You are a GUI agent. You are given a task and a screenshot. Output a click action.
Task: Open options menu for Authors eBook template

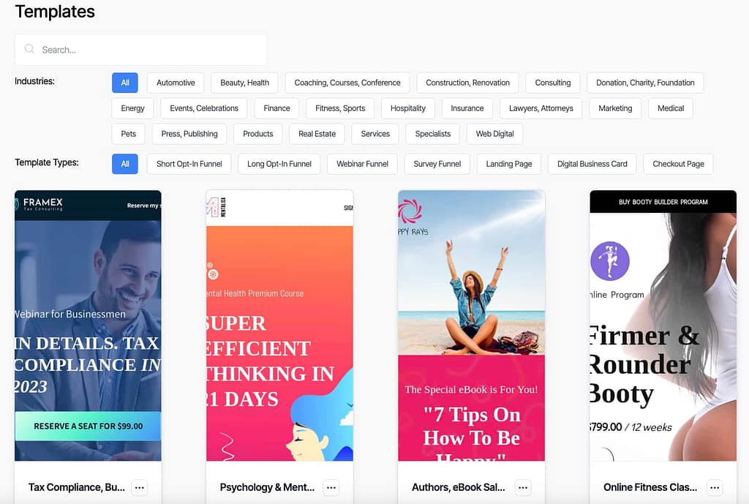pos(523,487)
